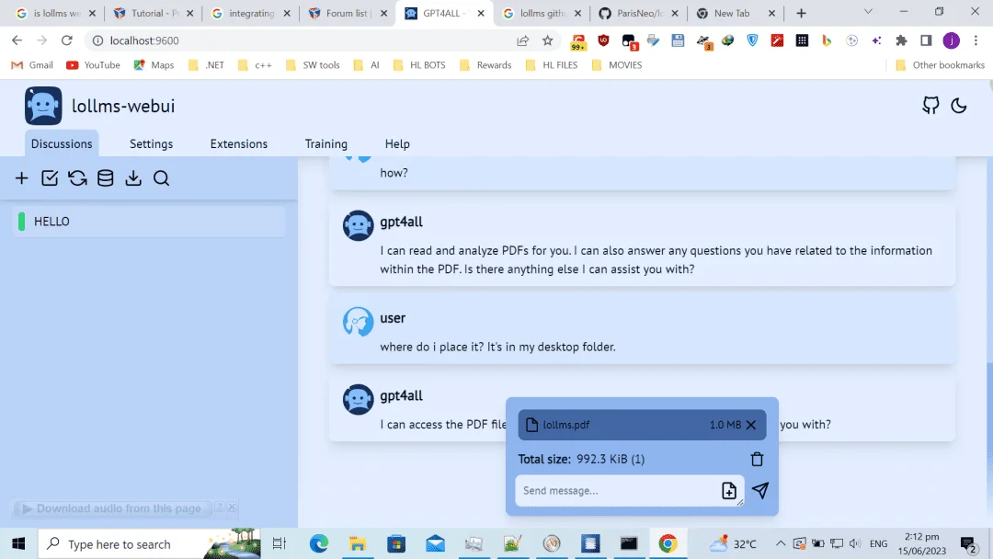Open the GitHub repository icon in header
Screen dimensions: 993x559
[930, 105]
